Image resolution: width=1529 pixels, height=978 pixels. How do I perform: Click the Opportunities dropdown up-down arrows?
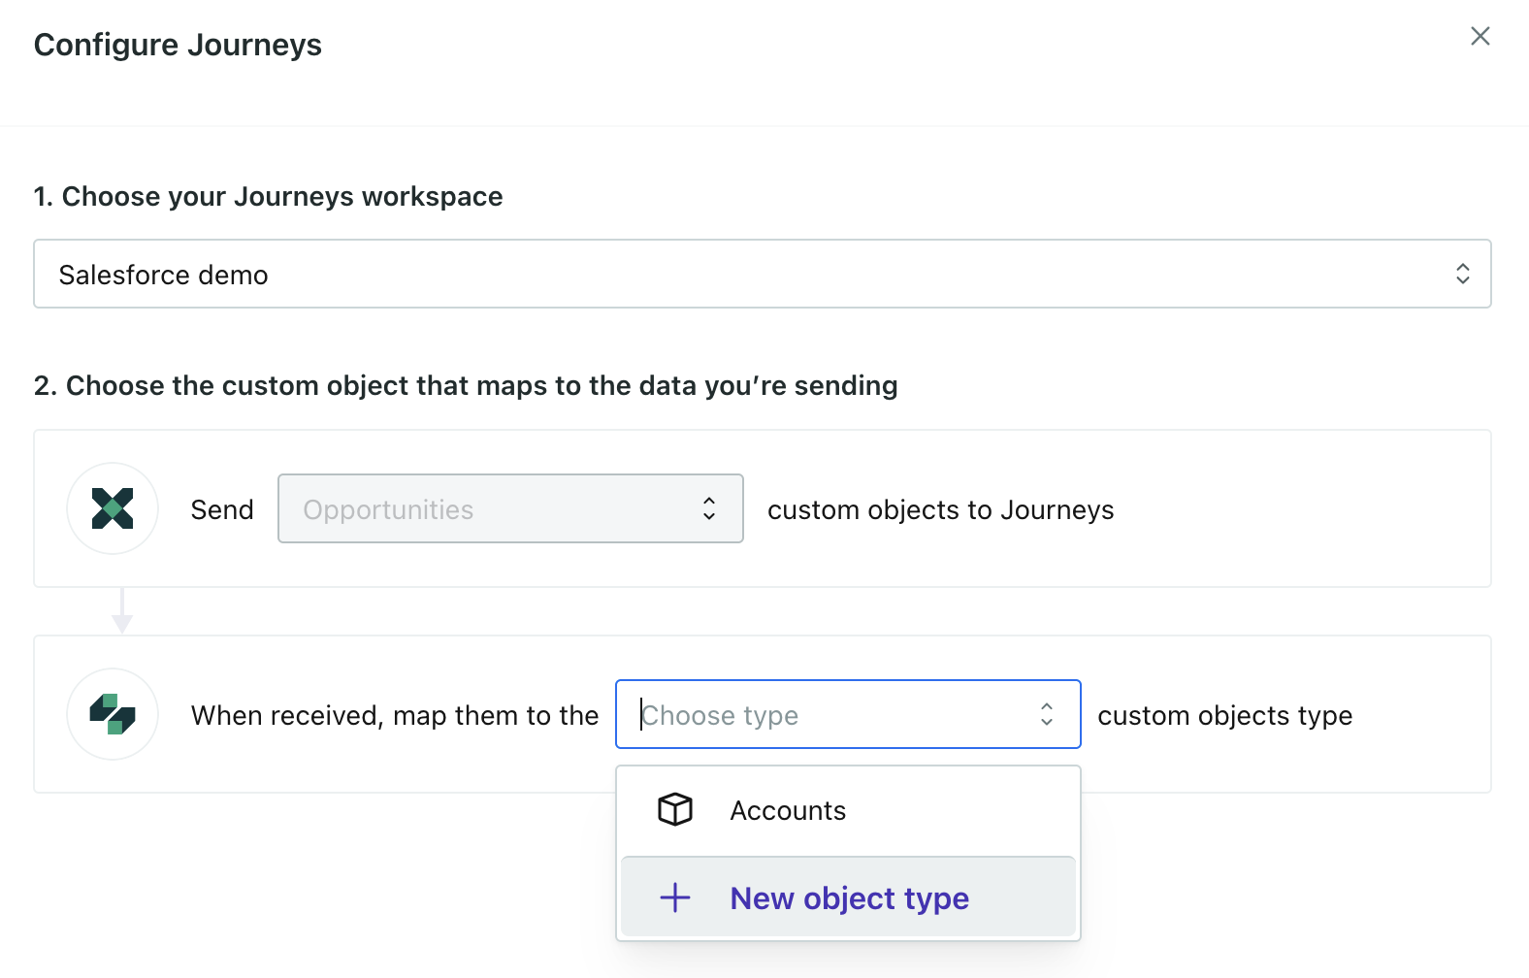709,508
